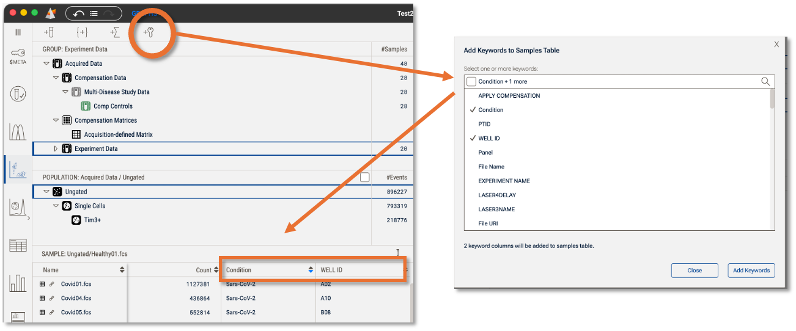The height and width of the screenshot is (331, 796).
Task: Toggle the checkbox in the POPULATION header
Action: click(365, 177)
